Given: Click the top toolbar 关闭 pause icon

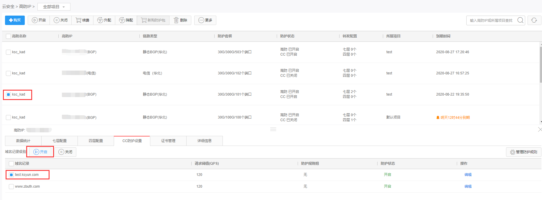Looking at the screenshot, I should [57, 20].
